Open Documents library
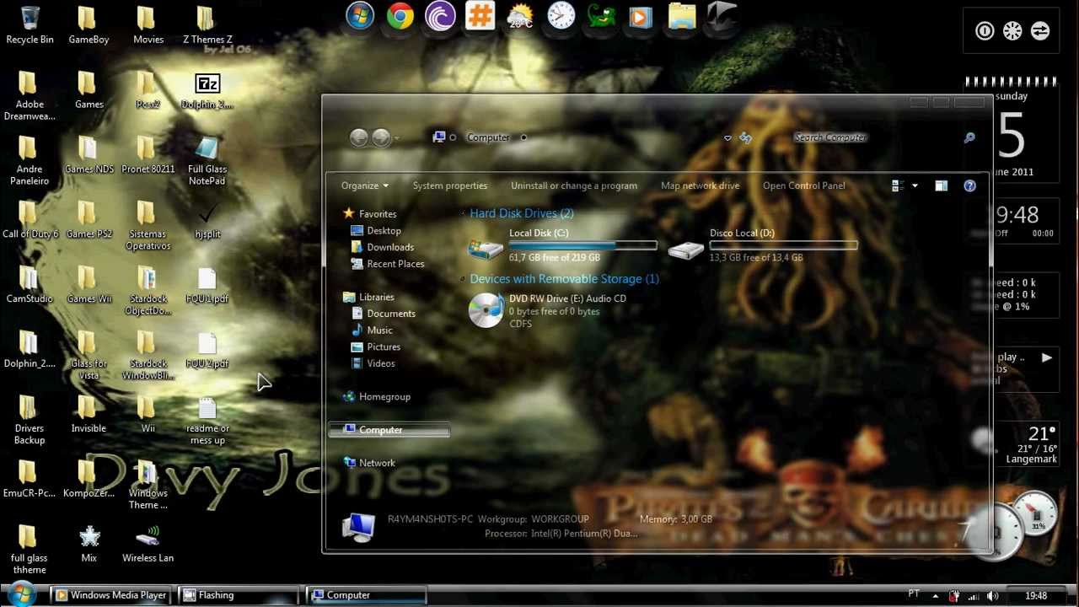The height and width of the screenshot is (607, 1079). pos(383,314)
